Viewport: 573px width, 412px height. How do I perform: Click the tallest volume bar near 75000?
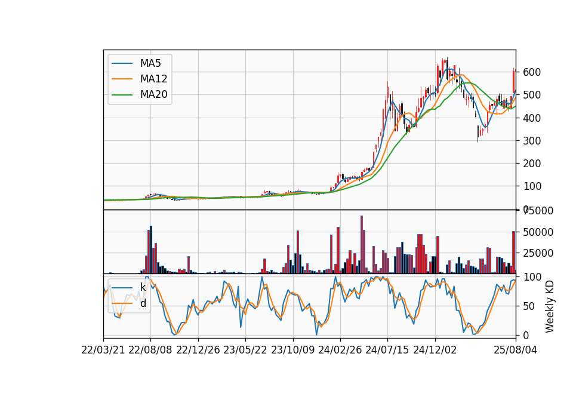362,244
